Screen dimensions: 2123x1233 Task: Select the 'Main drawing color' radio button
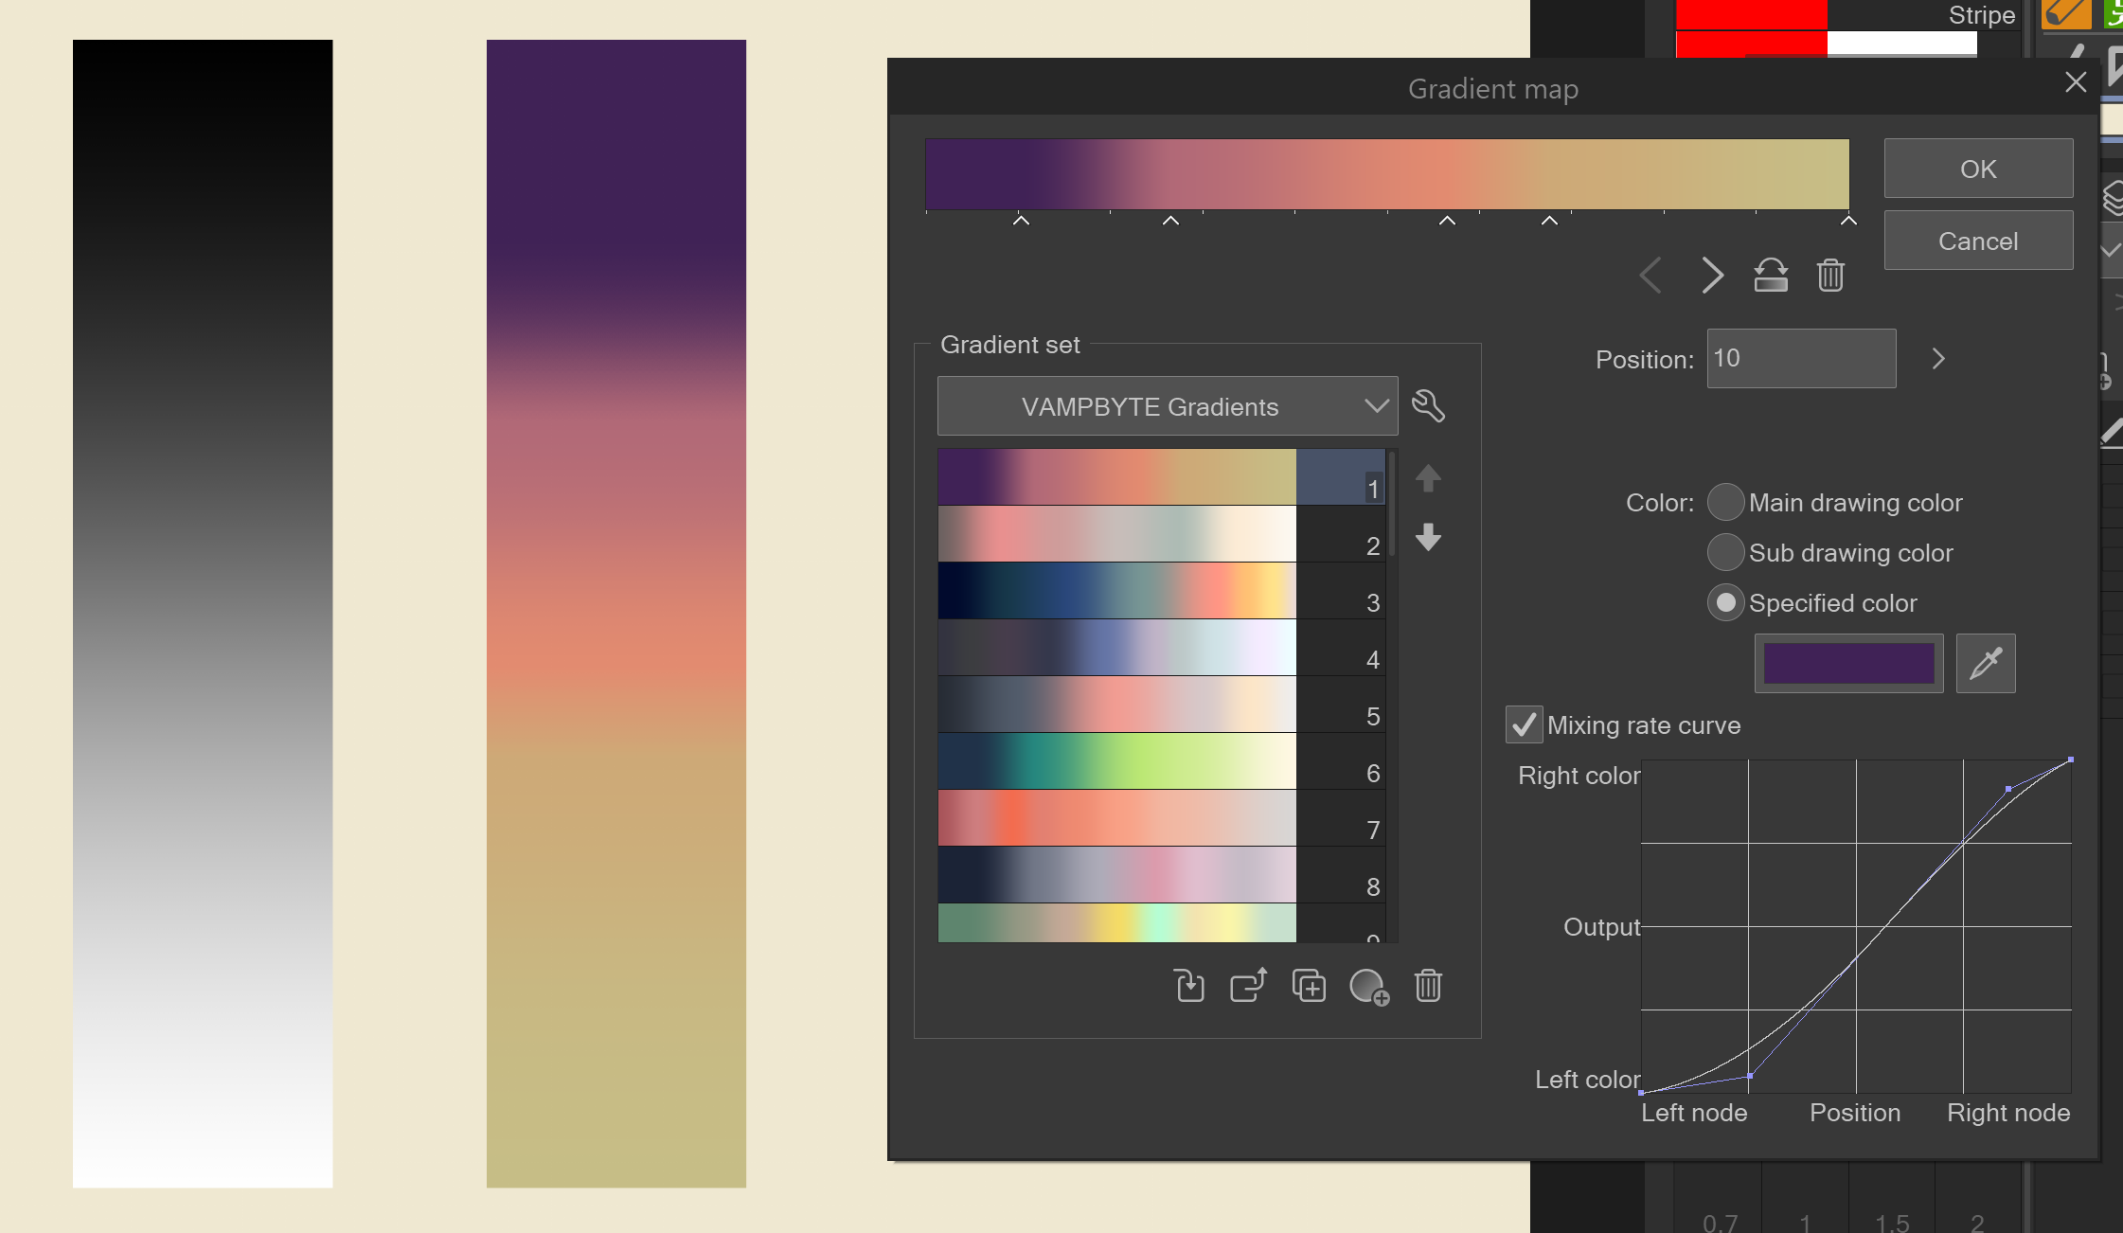click(1727, 502)
